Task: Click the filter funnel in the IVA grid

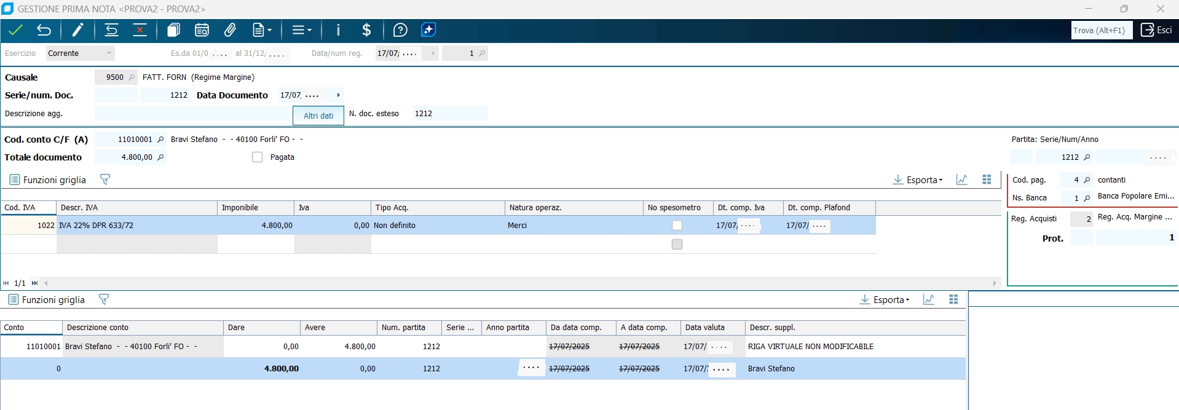Action: click(105, 179)
